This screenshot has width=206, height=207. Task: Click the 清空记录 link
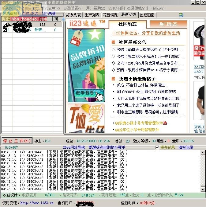[186, 147]
